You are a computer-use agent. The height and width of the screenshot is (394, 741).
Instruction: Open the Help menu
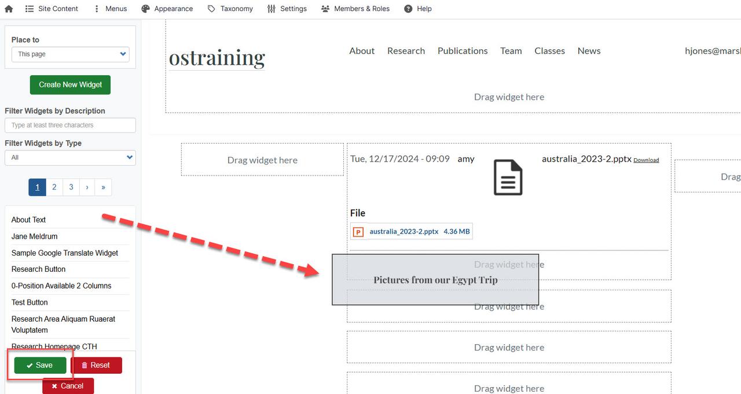coord(418,9)
